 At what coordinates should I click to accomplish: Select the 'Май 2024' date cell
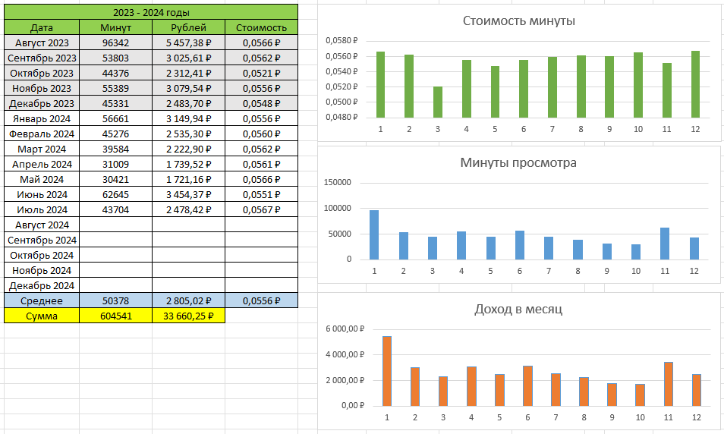(x=42, y=180)
